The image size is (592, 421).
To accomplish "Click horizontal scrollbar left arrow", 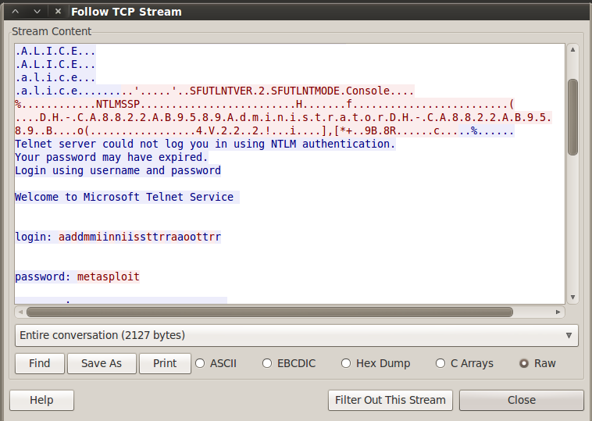I will (x=20, y=312).
